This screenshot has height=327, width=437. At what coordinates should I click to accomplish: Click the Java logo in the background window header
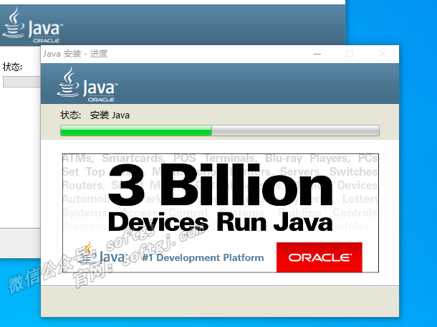[x=33, y=25]
